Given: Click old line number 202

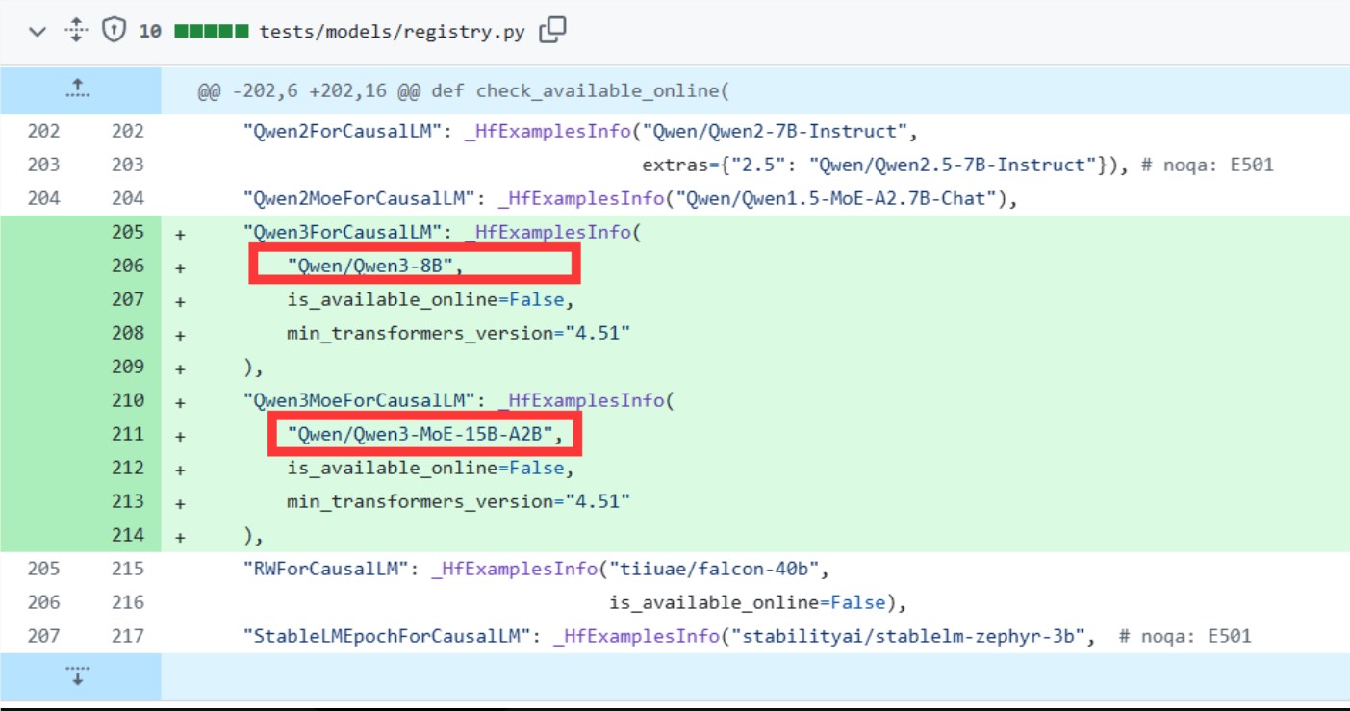Looking at the screenshot, I should click(43, 132).
